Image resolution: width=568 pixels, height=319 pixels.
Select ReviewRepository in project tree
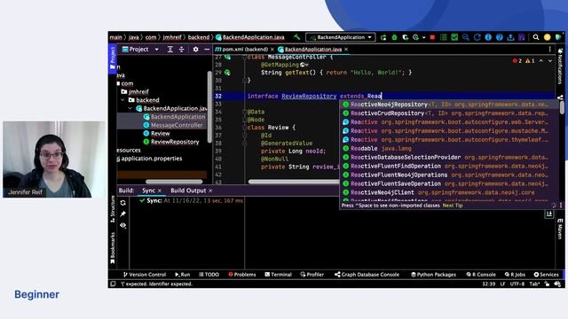point(171,142)
